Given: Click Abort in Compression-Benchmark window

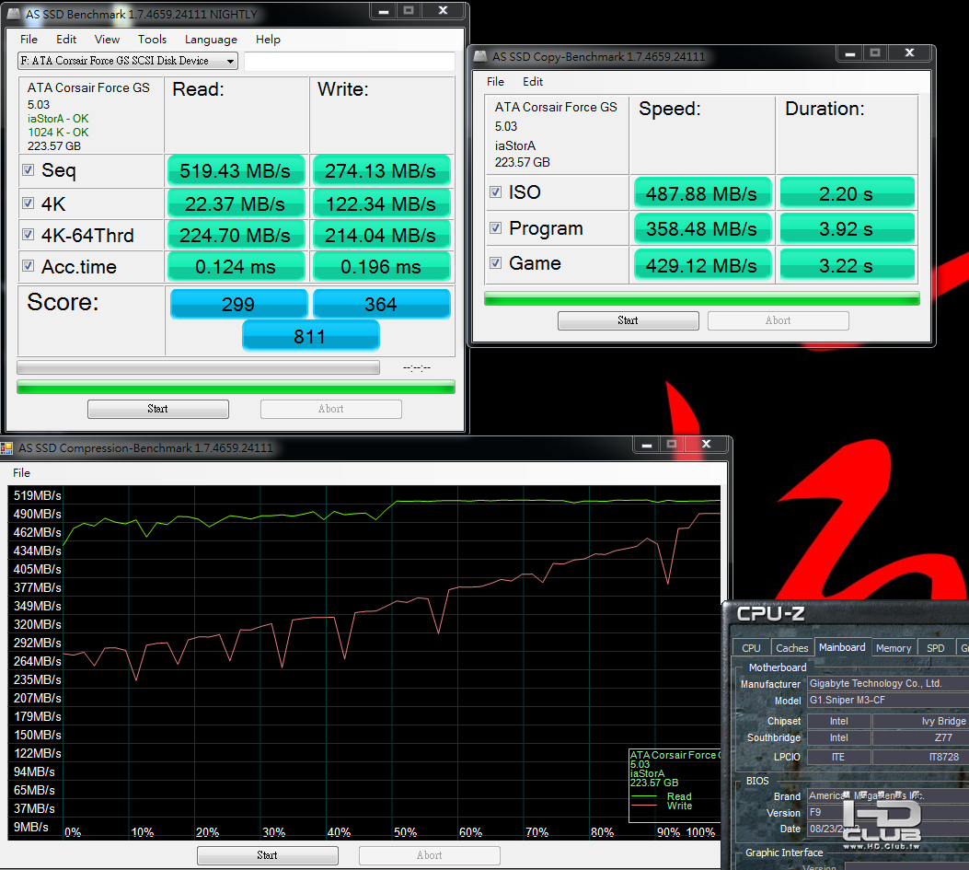Looking at the screenshot, I should (x=430, y=855).
